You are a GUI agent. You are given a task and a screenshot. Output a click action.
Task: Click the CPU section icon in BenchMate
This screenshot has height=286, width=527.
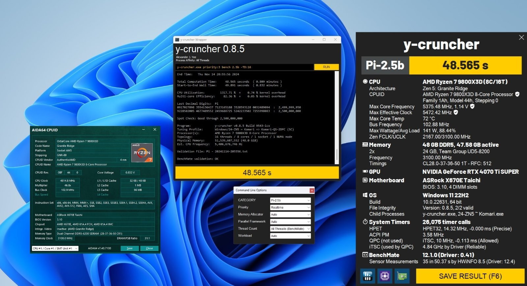[365, 81]
